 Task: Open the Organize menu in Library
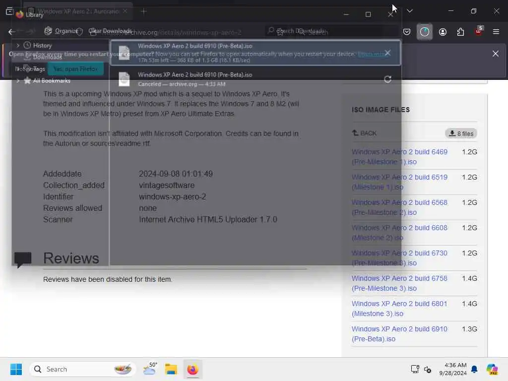point(62,31)
